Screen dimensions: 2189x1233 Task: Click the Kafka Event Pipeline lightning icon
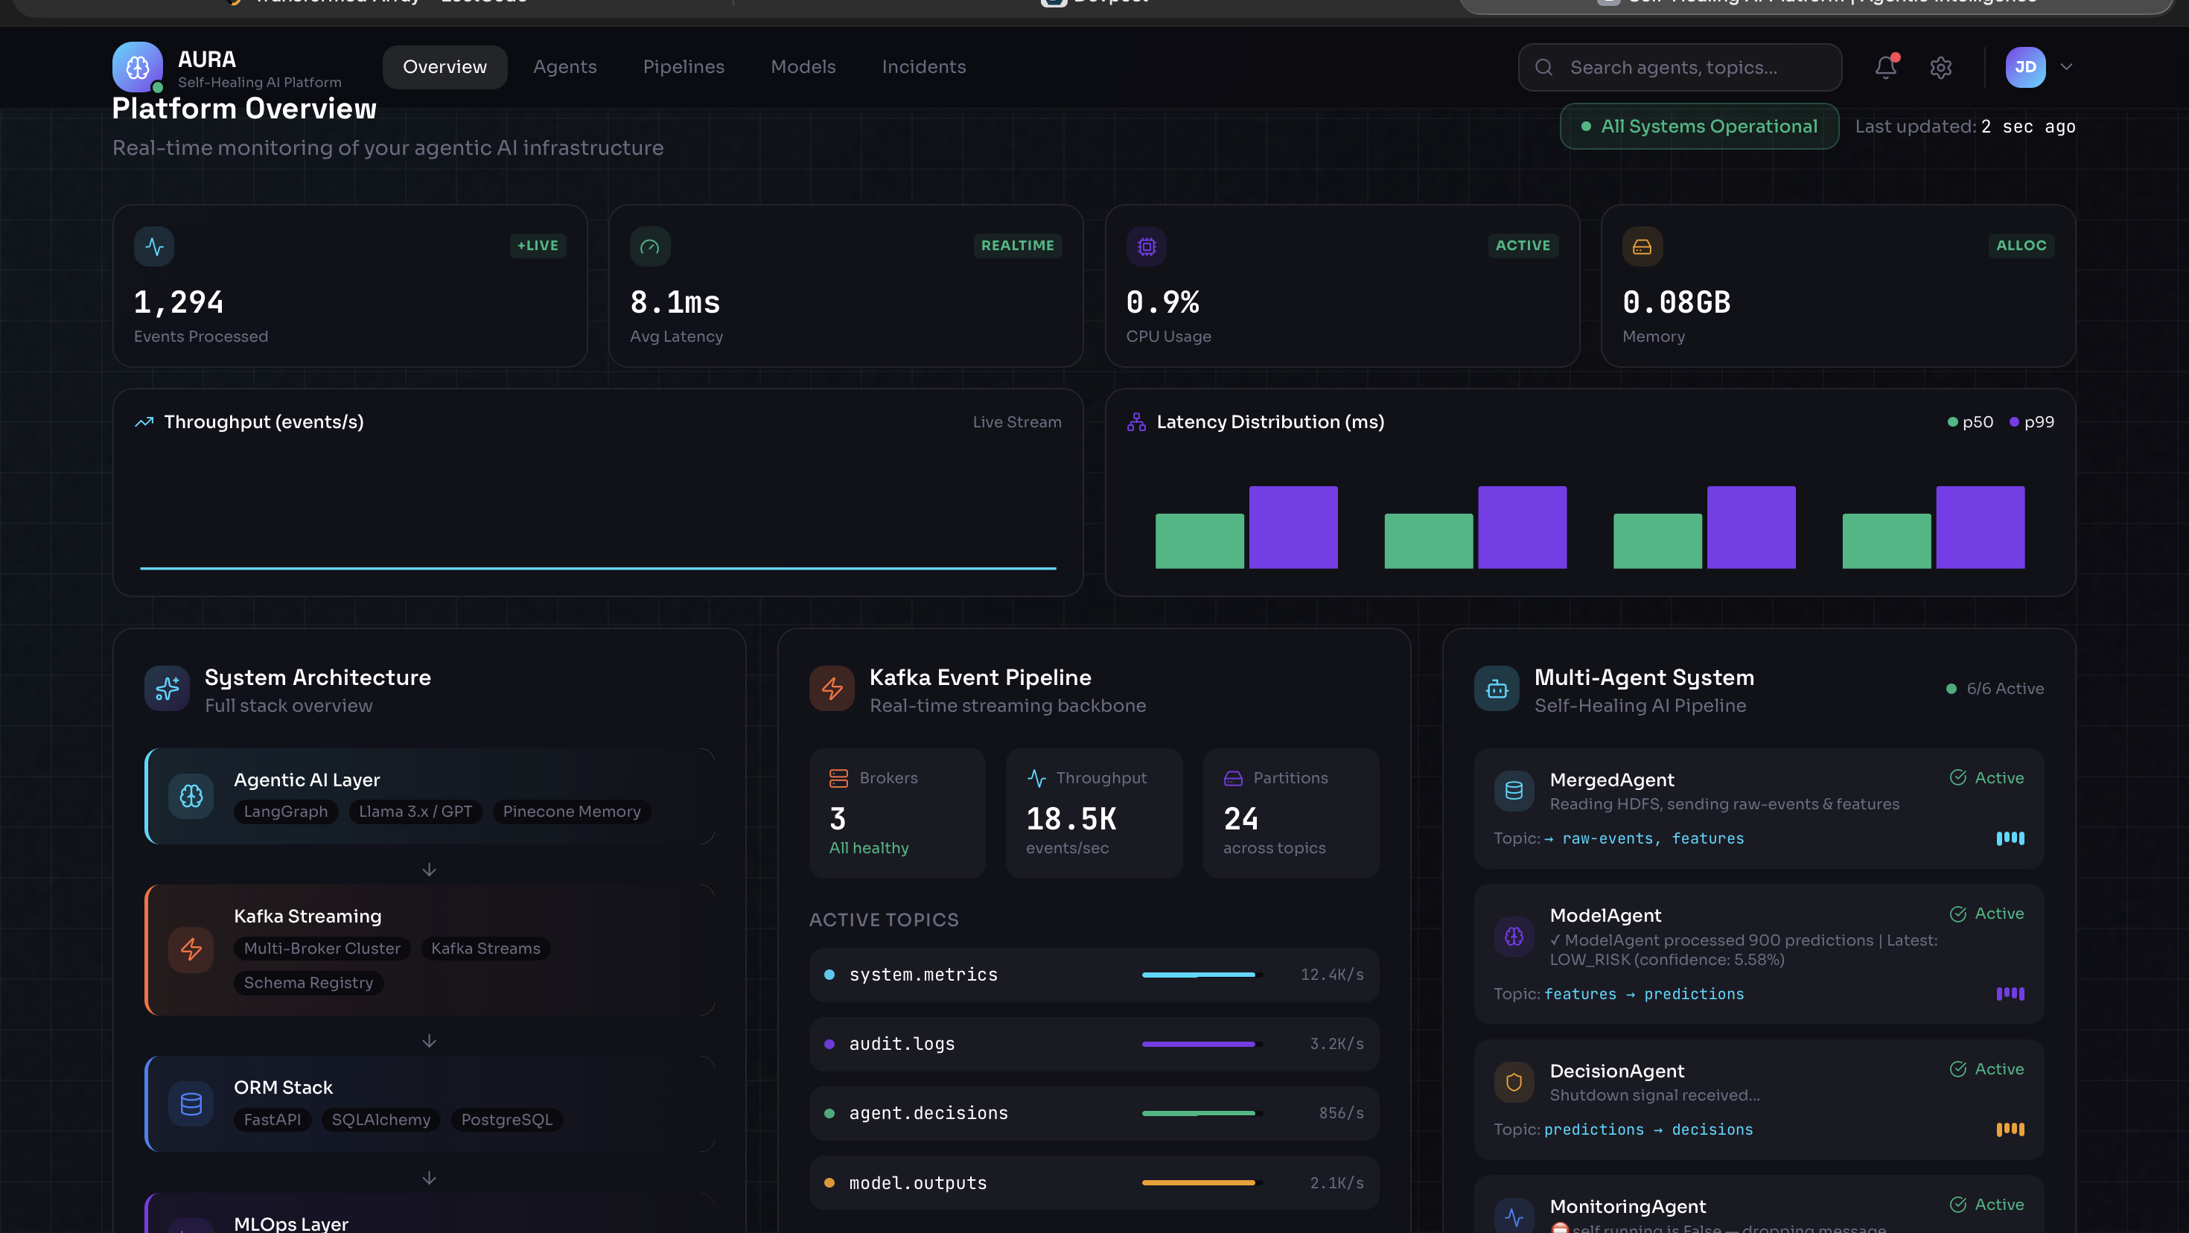[x=832, y=688]
